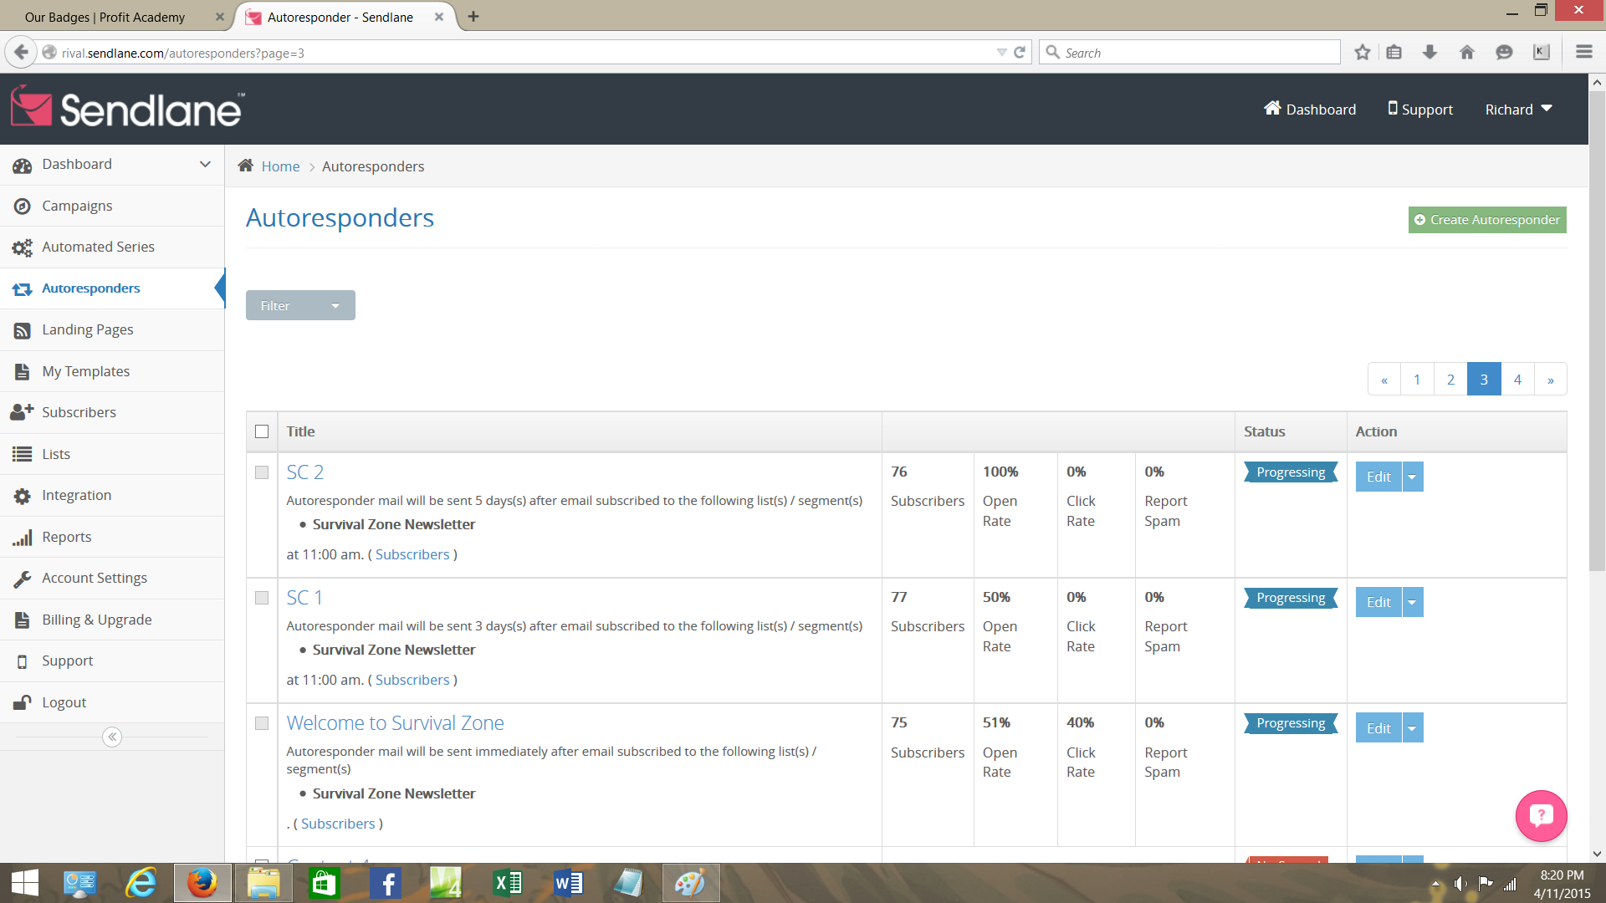This screenshot has height=903, width=1606.
Task: Click Edit for SC 1
Action: (1378, 602)
